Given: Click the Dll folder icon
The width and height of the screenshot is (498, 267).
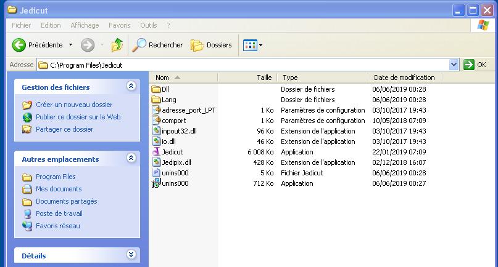Looking at the screenshot, I should tap(156, 89).
